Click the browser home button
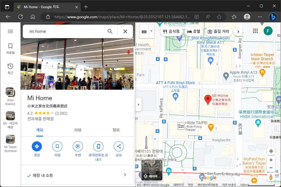 (33, 17)
